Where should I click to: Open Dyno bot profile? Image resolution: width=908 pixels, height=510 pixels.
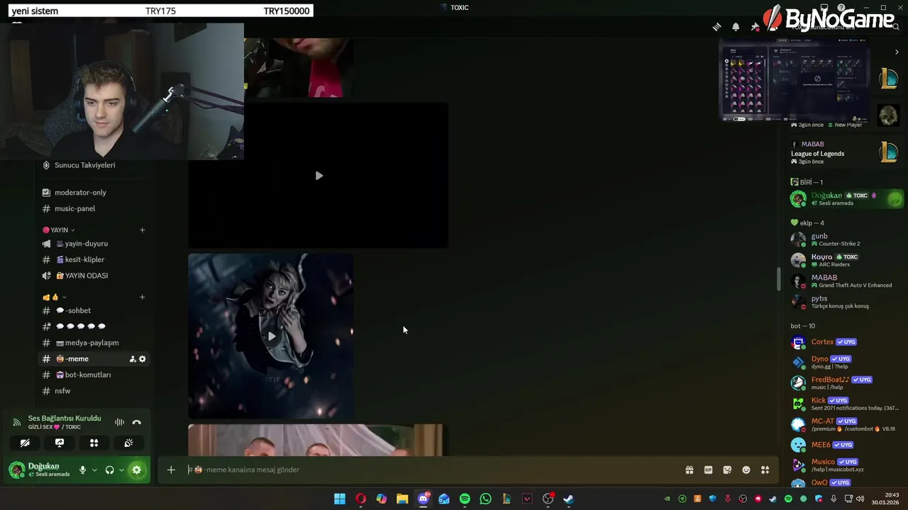[846, 362]
